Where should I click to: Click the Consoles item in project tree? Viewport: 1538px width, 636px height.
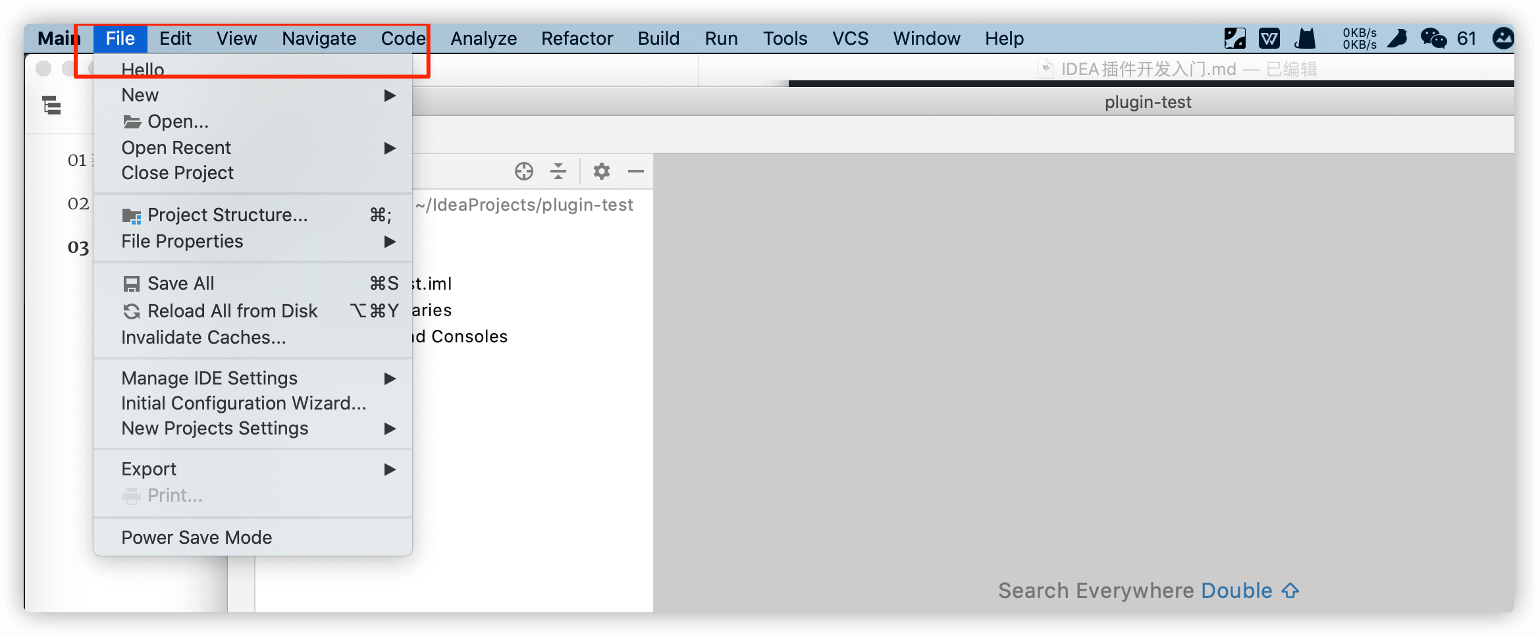(469, 336)
